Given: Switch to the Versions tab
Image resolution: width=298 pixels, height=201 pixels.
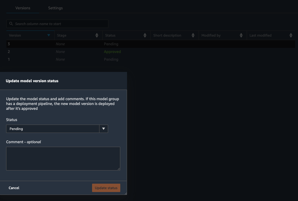Looking at the screenshot, I should pos(23,8).
